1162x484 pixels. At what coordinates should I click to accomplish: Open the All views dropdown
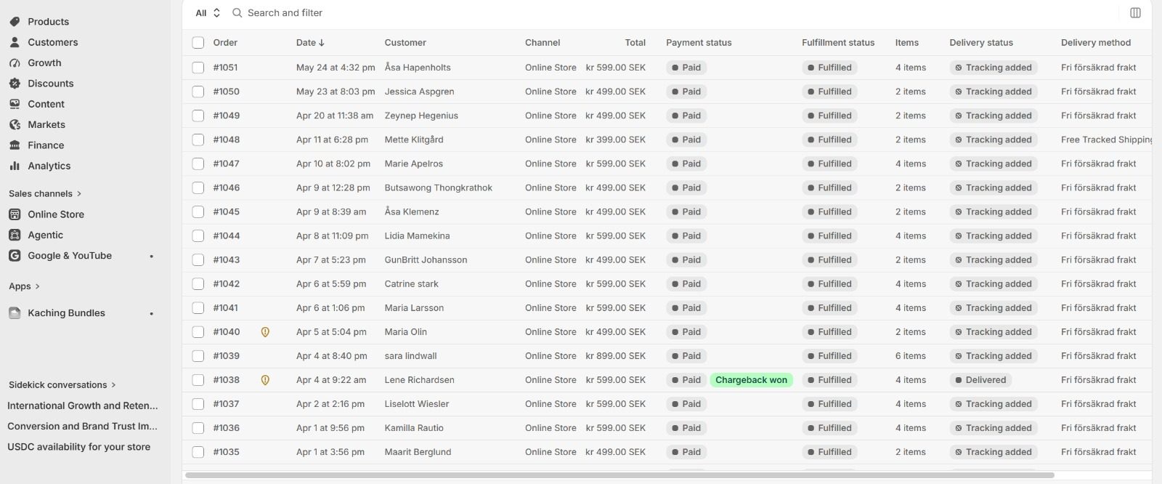208,13
